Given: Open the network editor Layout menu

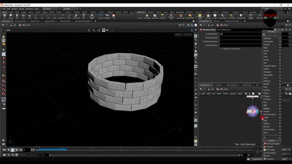Looking at the screenshot, I should pos(232,93).
